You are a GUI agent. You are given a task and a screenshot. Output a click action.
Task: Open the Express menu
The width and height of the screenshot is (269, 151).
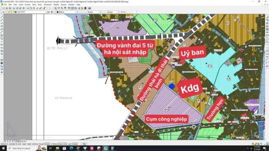tap(63, 5)
